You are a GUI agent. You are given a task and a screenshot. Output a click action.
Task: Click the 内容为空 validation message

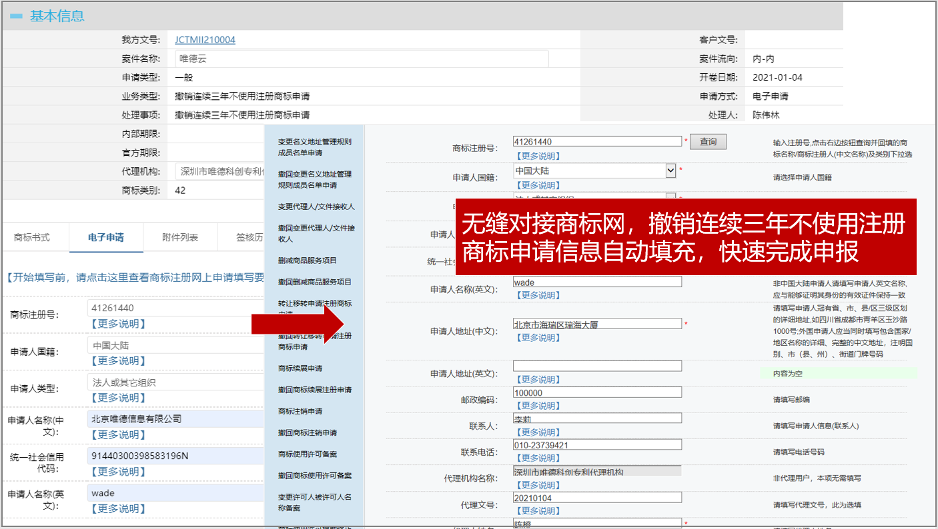[839, 373]
